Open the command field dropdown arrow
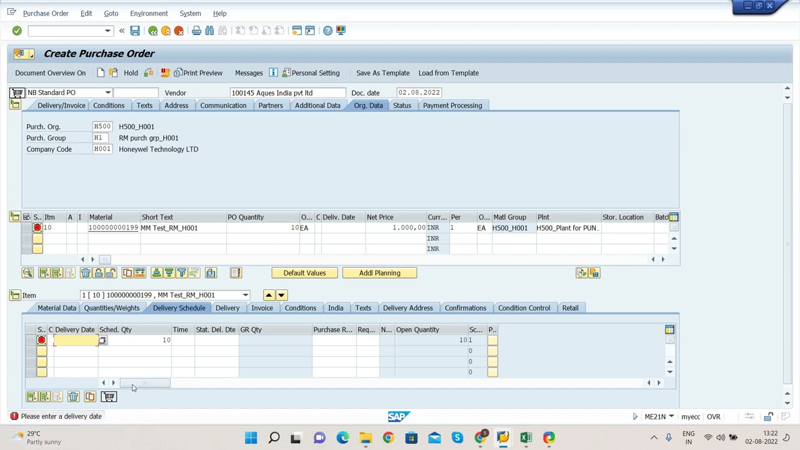 pyautogui.click(x=107, y=31)
